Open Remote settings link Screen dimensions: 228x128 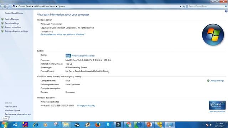(x=12, y=23)
